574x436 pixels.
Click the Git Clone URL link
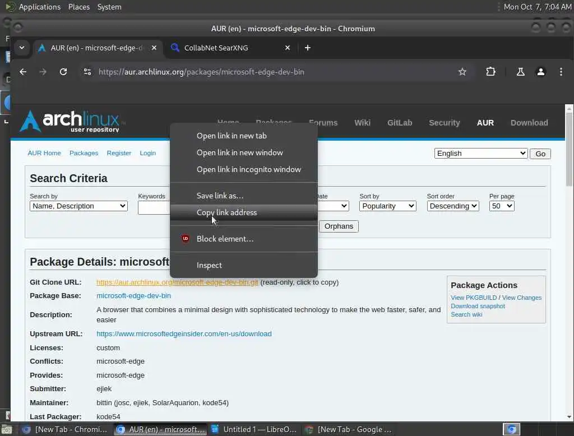click(x=177, y=282)
